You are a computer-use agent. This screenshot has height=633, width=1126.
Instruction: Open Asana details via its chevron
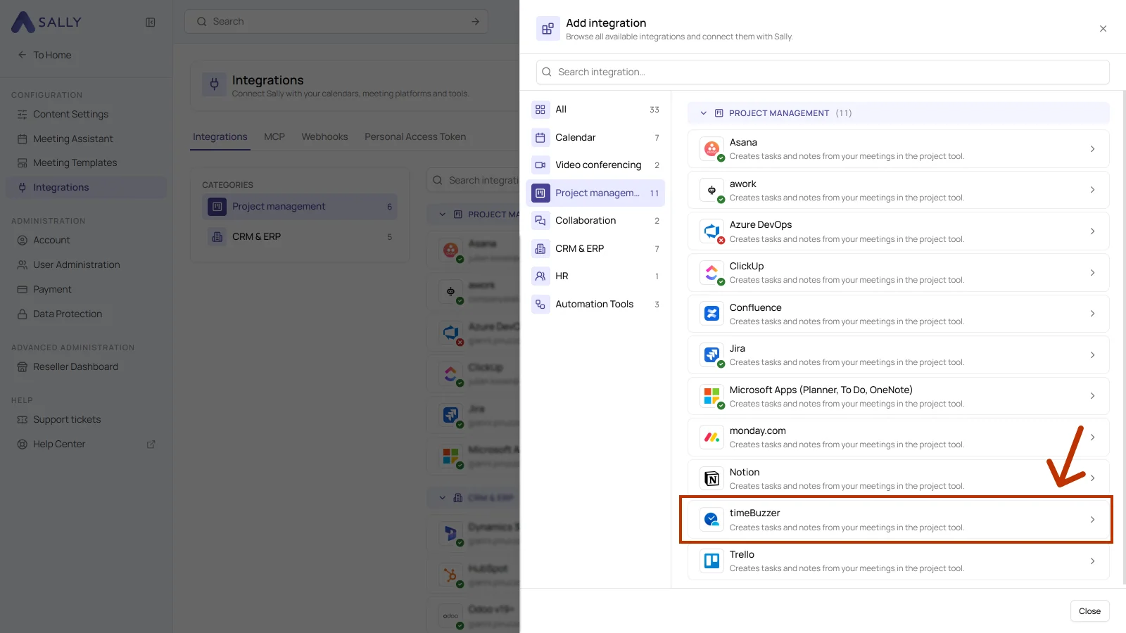coord(1092,149)
